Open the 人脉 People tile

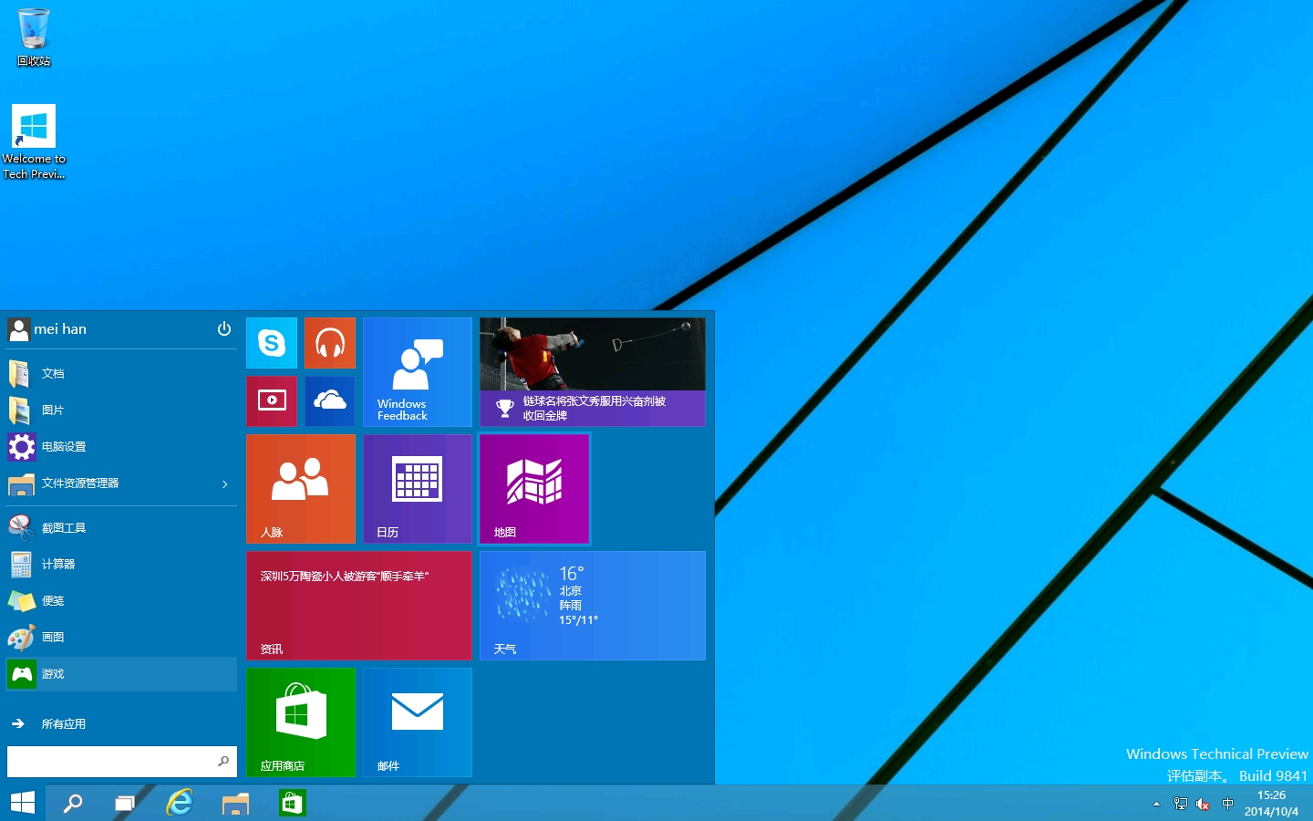click(301, 489)
